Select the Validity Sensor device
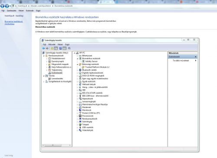Screen dimensions: 217x158 [91, 61]
